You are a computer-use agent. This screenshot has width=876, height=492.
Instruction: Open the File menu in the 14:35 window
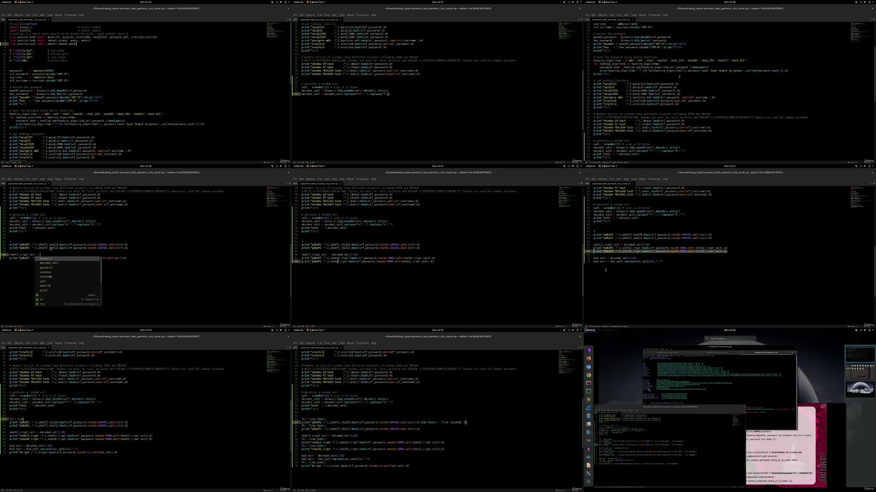coord(3,15)
